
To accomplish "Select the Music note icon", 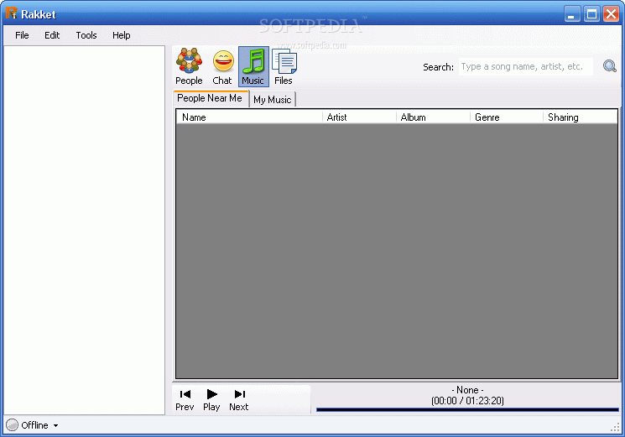I will point(253,66).
